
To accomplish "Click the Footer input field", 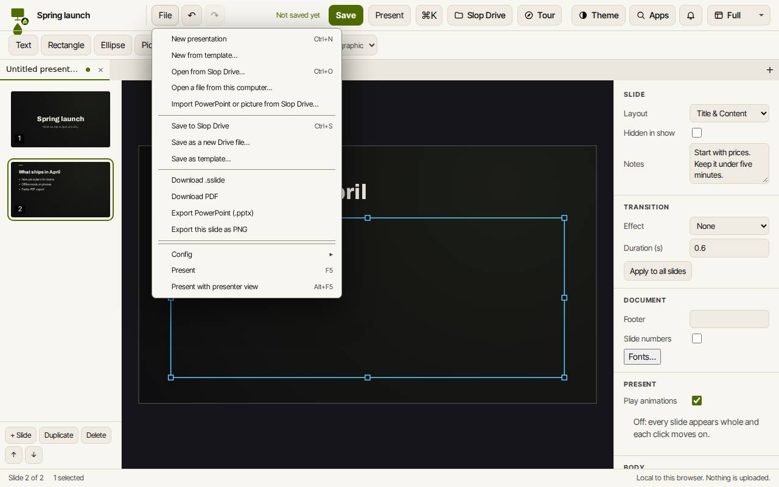I will 729,319.
